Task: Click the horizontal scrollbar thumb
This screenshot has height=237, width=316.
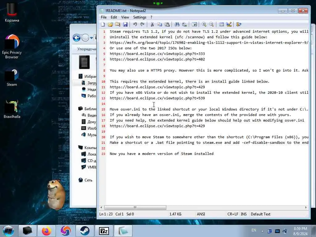Action: 135,207
